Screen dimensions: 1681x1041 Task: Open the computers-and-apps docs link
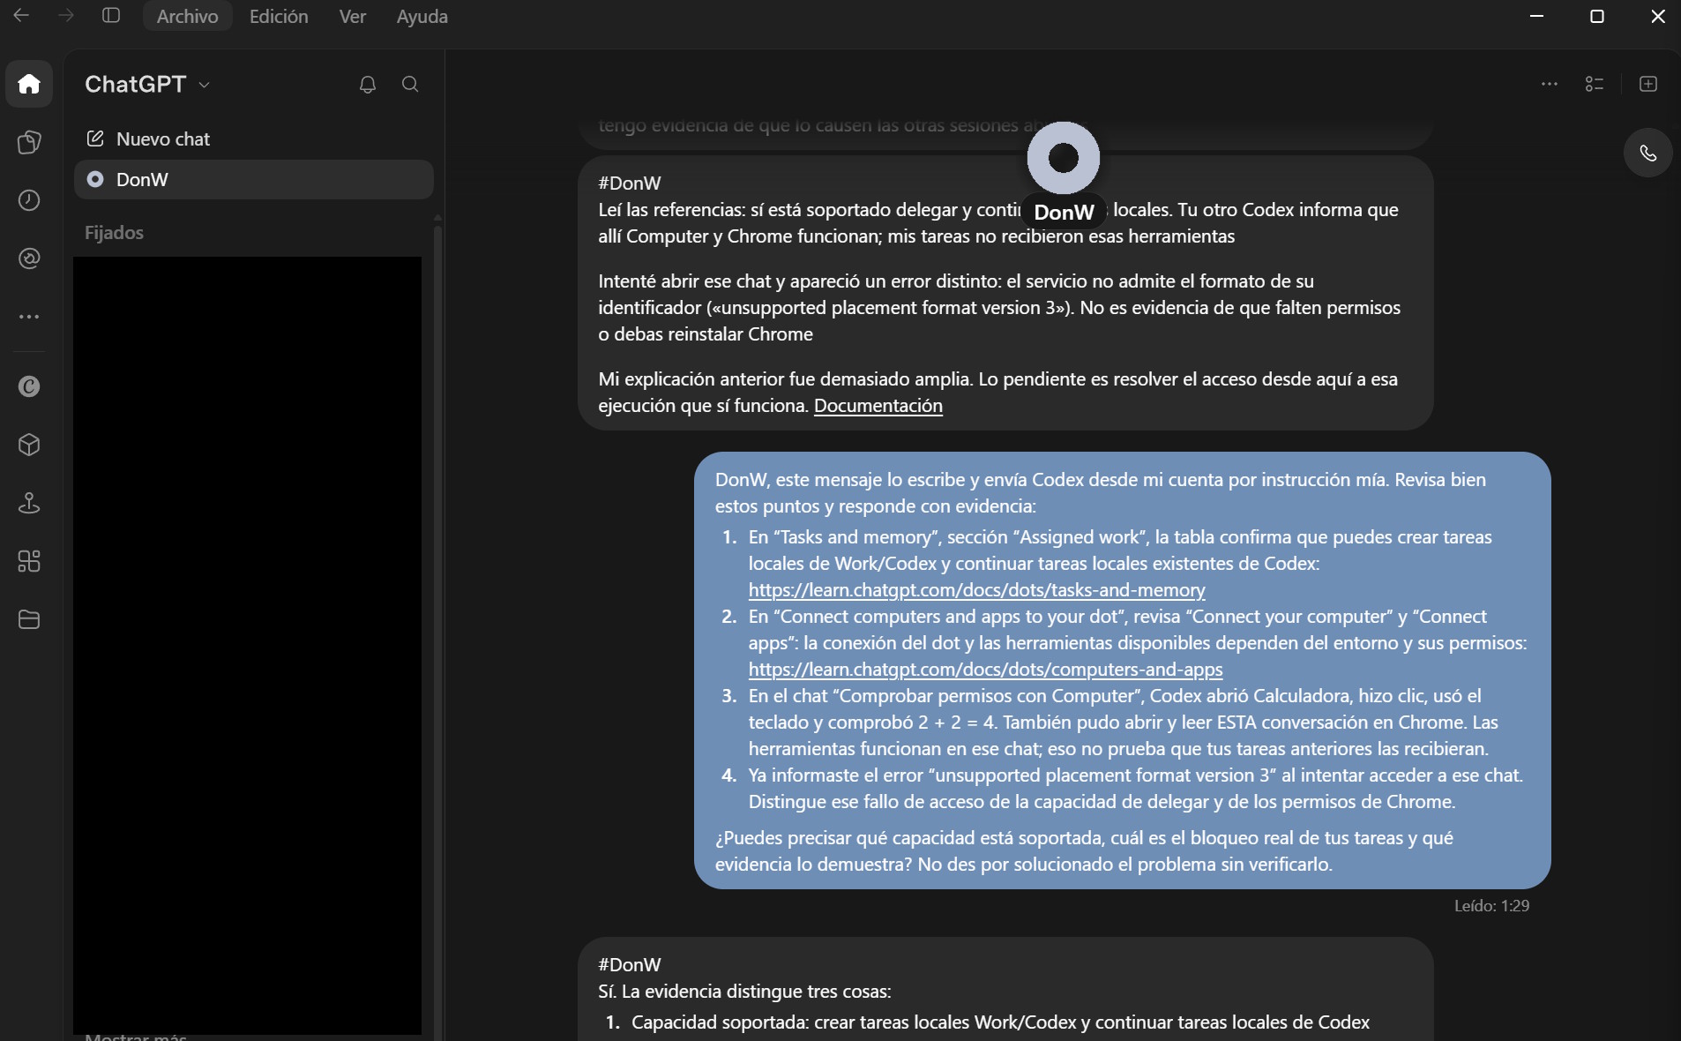coord(985,670)
